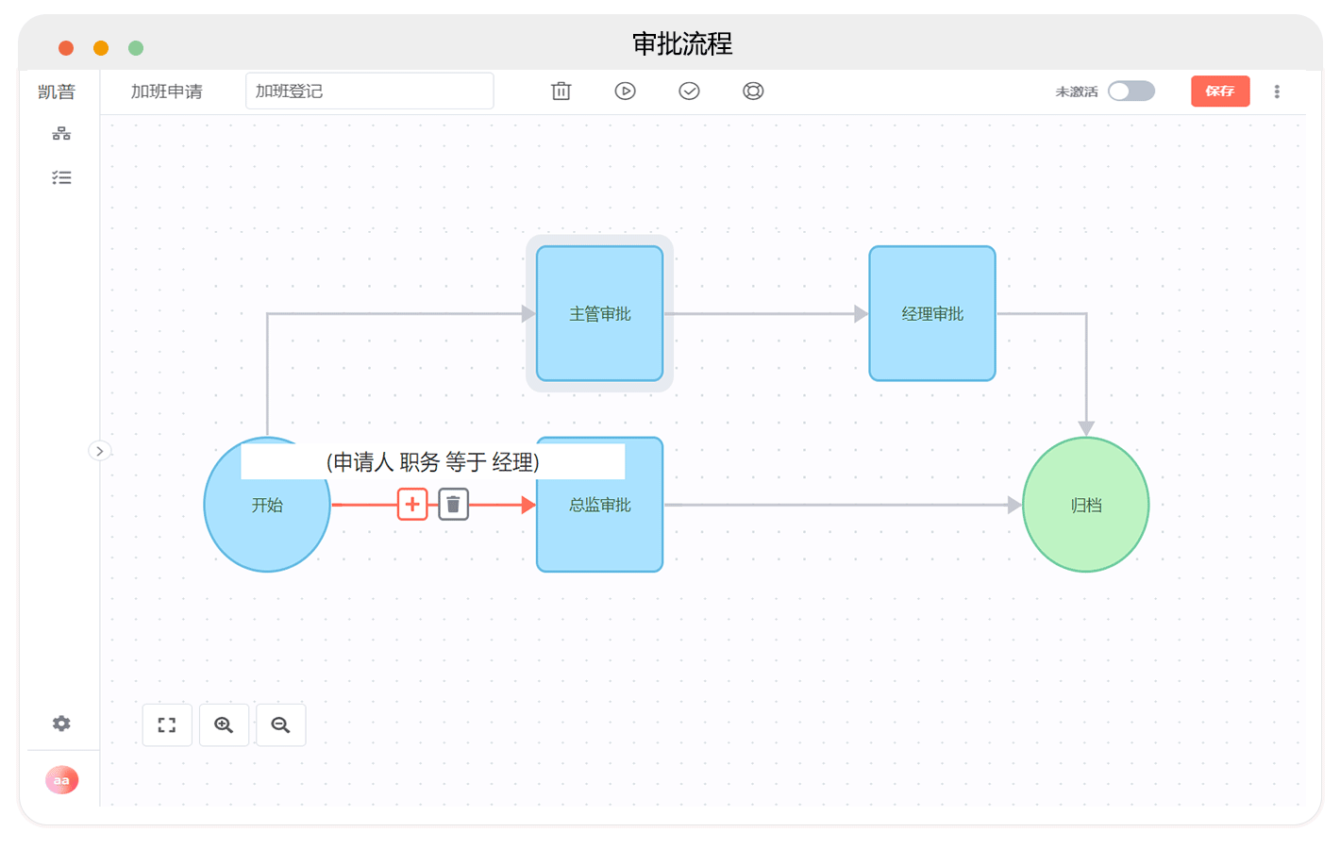Click the 凯普 sidebar title
Screen dimensions: 1340x849
[57, 92]
